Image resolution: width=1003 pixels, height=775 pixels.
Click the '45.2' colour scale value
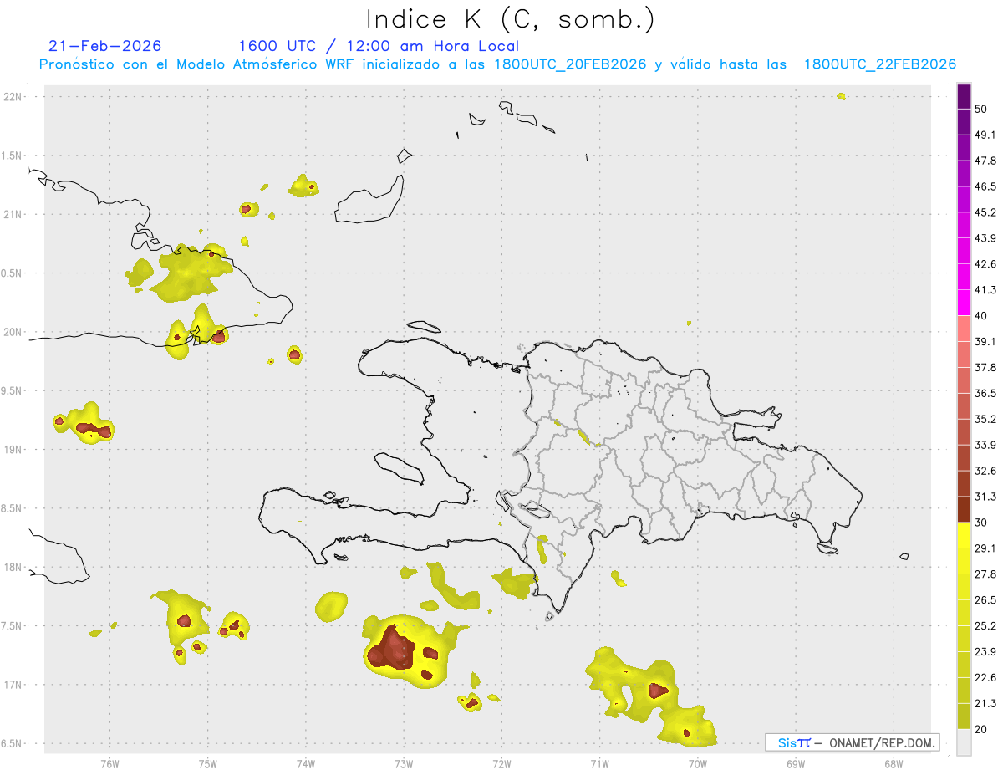pos(985,212)
